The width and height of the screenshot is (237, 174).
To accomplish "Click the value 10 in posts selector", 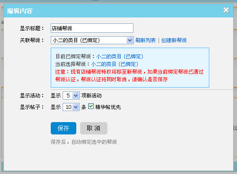I will click(x=69, y=107).
